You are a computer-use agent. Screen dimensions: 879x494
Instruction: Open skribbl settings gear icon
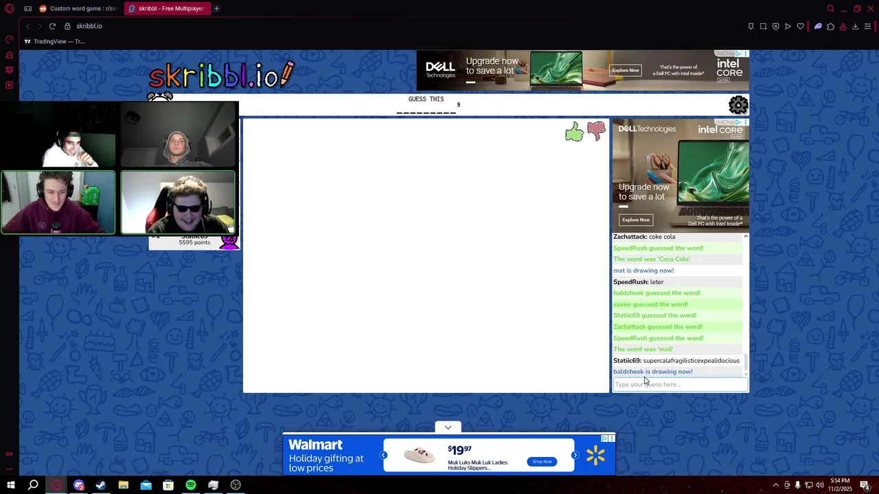tap(738, 105)
